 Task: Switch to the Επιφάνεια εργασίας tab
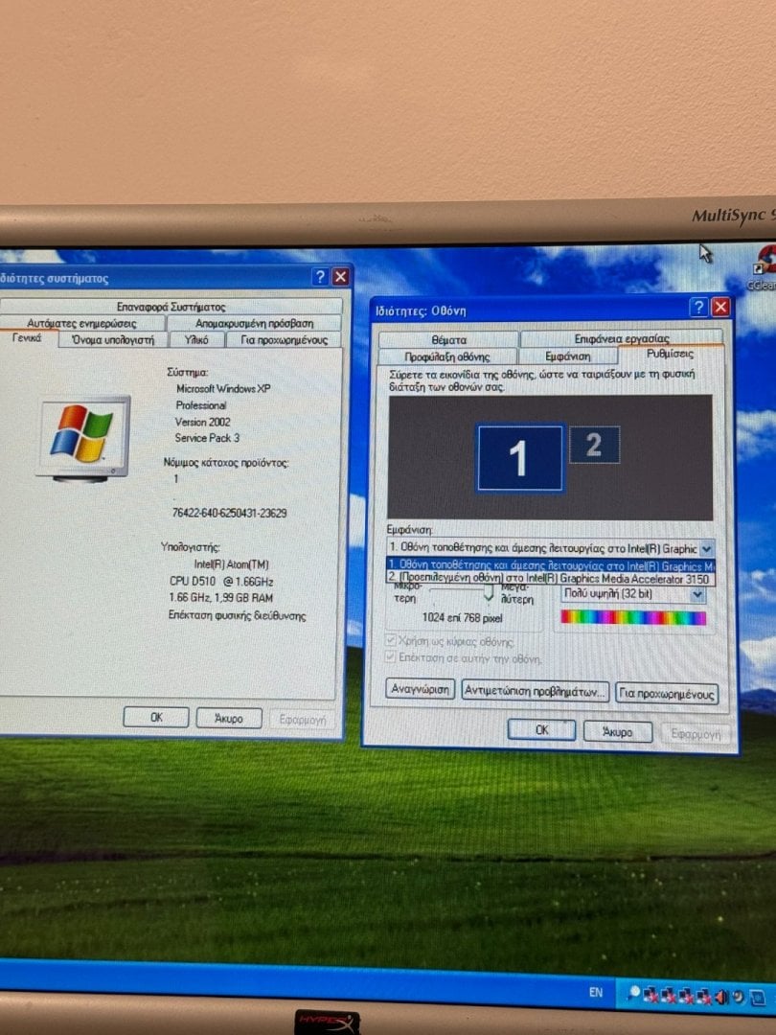click(621, 338)
